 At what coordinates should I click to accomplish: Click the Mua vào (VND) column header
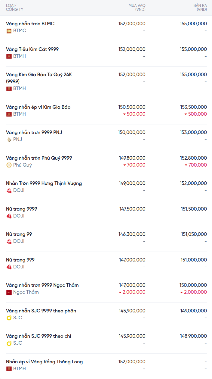137,8
